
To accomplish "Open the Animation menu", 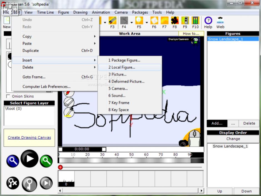I will (101, 12).
